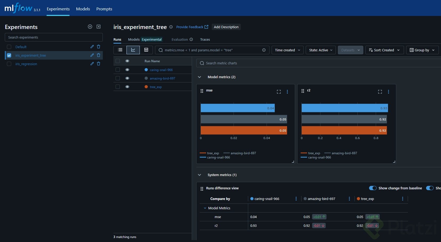Expand mse chart to fullscreen
The height and width of the screenshot is (242, 441).
[x=279, y=92]
